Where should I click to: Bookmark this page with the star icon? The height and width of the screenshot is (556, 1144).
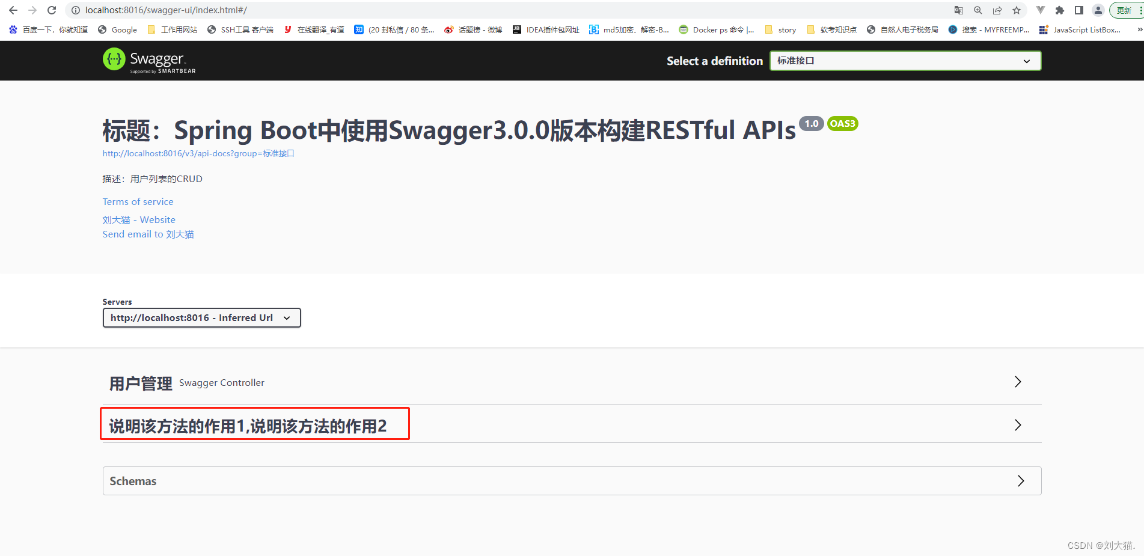pyautogui.click(x=1017, y=10)
